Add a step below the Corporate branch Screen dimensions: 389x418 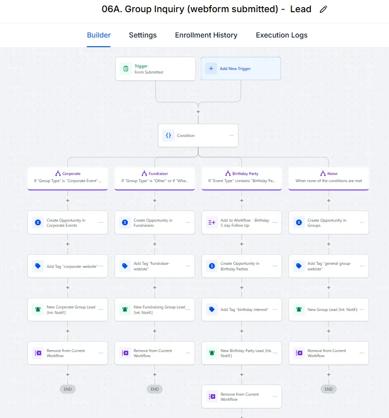point(67,200)
